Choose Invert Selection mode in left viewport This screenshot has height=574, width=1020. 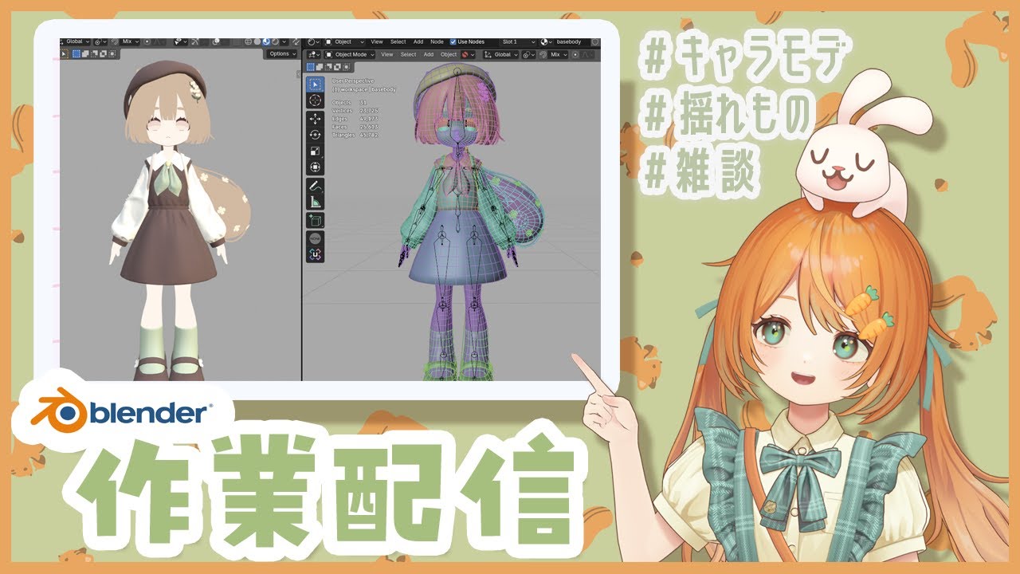coord(104,54)
